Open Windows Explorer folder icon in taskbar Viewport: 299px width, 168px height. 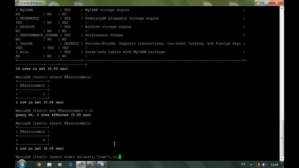[50, 164]
